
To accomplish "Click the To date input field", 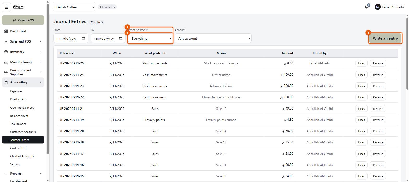I will (x=108, y=38).
